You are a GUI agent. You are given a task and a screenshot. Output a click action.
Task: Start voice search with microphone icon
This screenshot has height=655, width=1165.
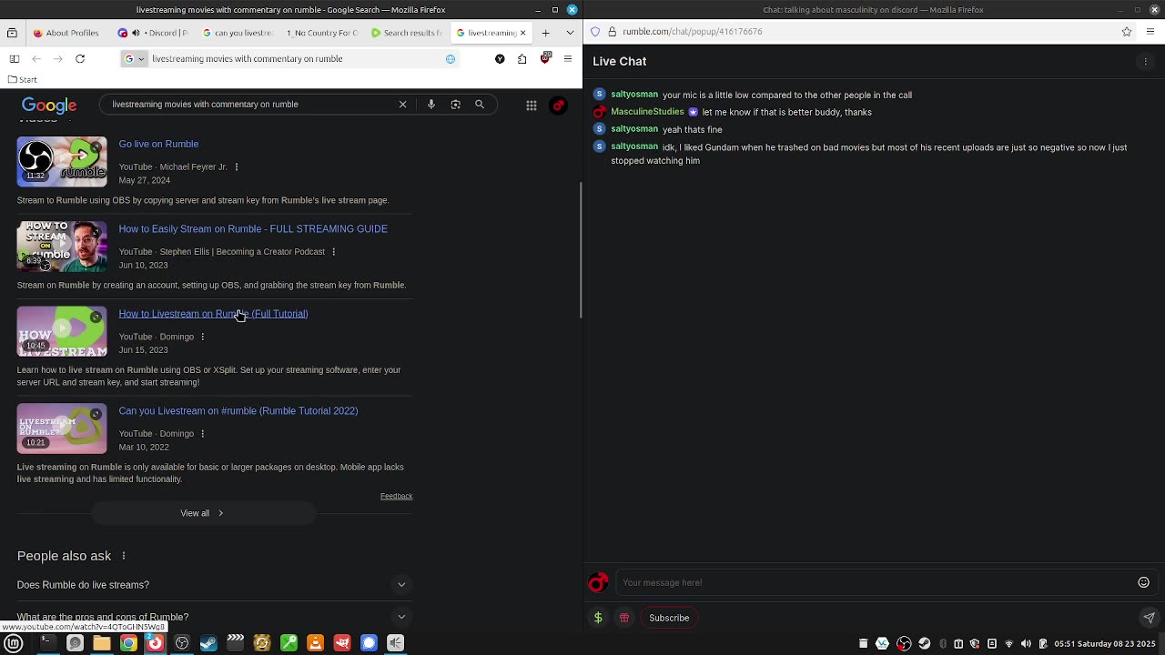[431, 105]
